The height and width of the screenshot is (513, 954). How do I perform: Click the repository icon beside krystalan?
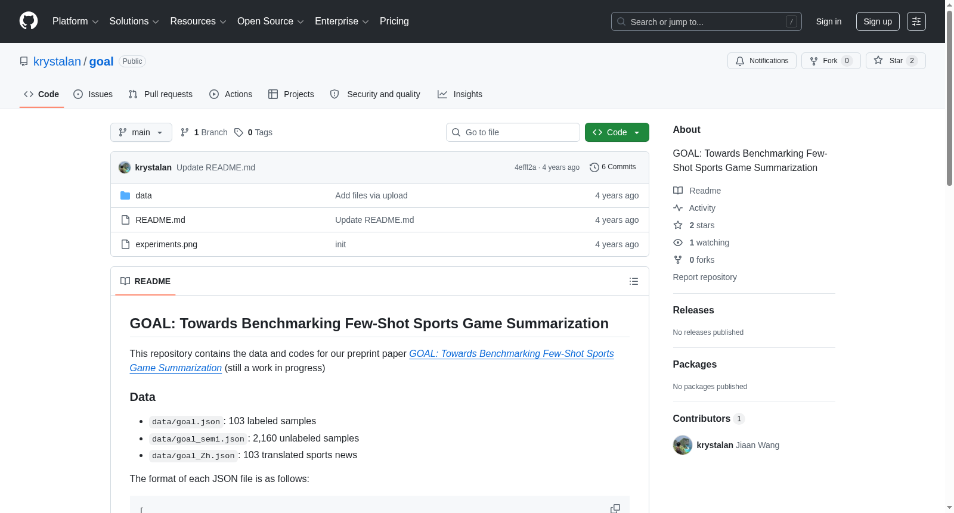[24, 61]
